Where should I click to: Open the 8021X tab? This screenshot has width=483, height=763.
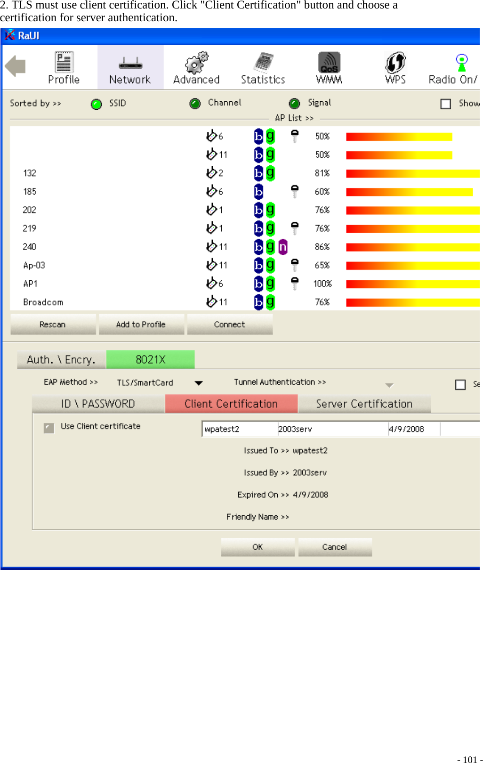click(x=151, y=360)
